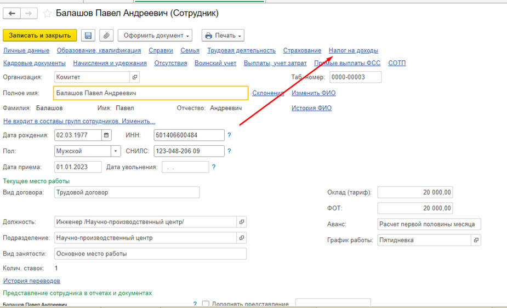This screenshot has width=507, height=308.
Task: Open calendar picker for Дата рождения
Action: tap(106, 135)
